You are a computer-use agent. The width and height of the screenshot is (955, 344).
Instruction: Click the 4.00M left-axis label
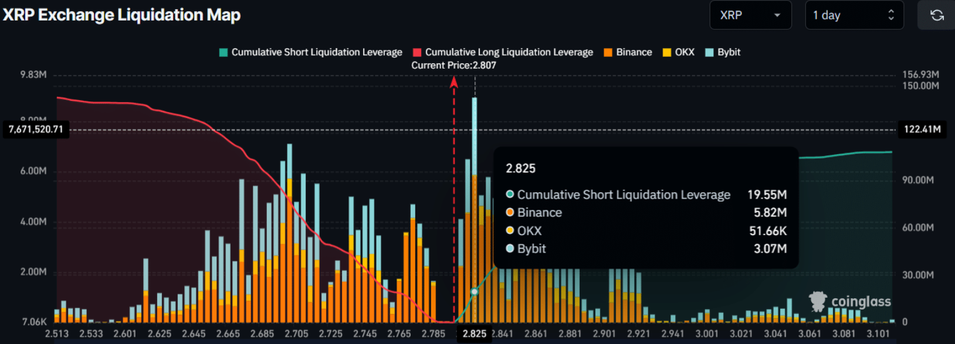[33, 222]
